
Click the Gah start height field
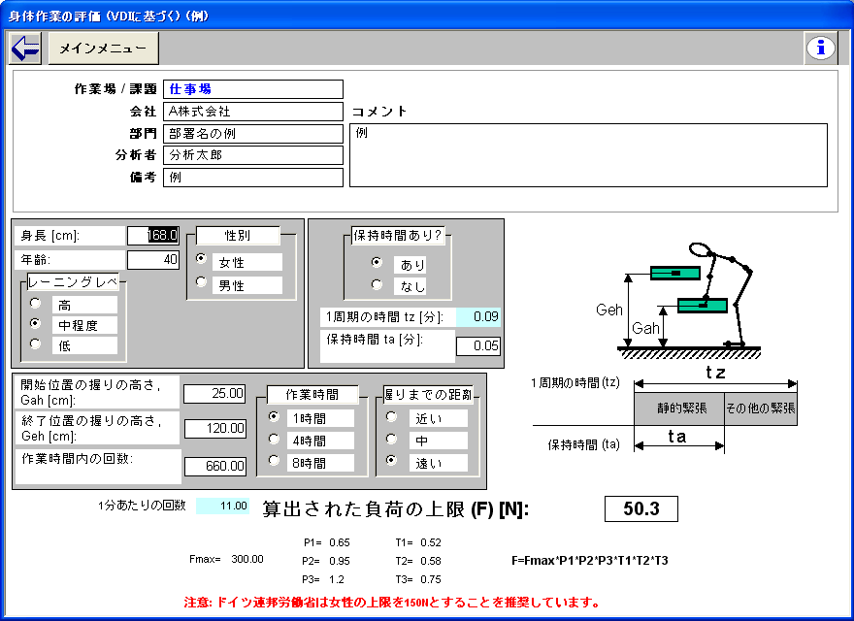(x=214, y=393)
